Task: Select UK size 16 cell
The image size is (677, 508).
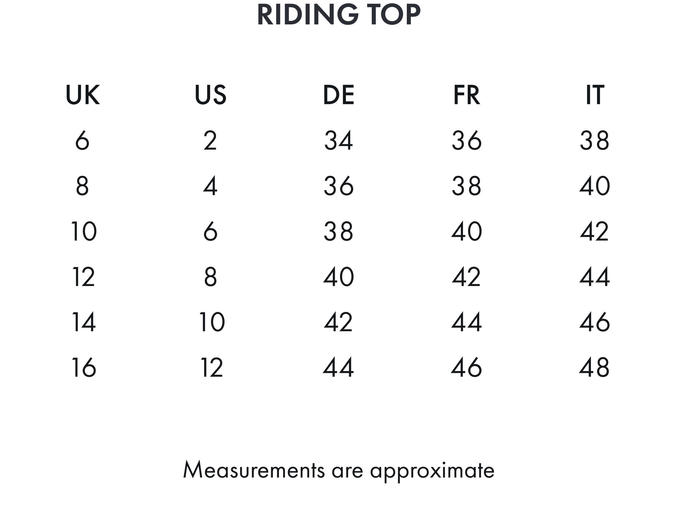Action: click(x=84, y=367)
